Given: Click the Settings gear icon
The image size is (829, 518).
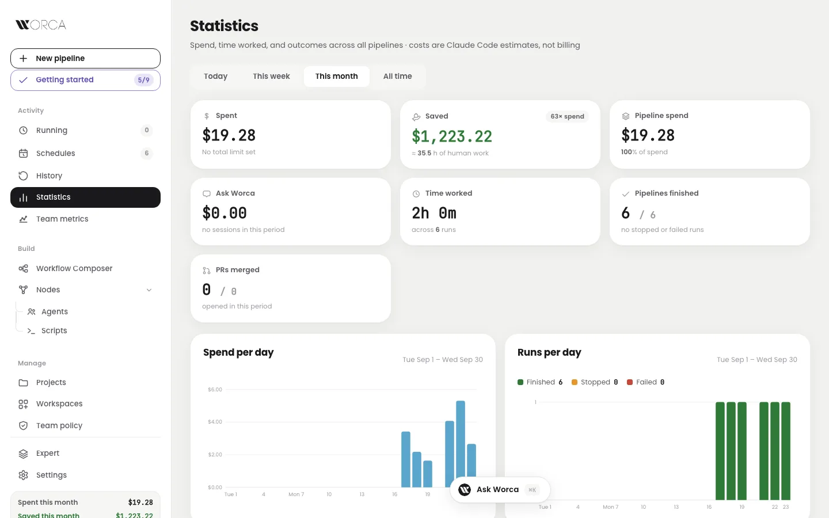Looking at the screenshot, I should 24,475.
